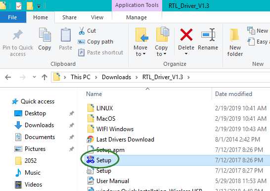Switch to the Home ribbon tab

tap(41, 17)
